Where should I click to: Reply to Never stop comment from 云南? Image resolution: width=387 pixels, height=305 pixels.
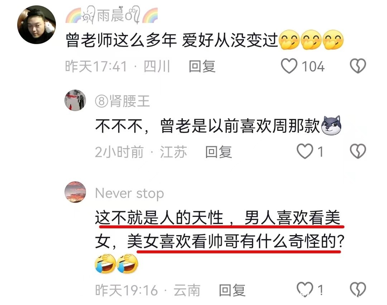pos(232,290)
